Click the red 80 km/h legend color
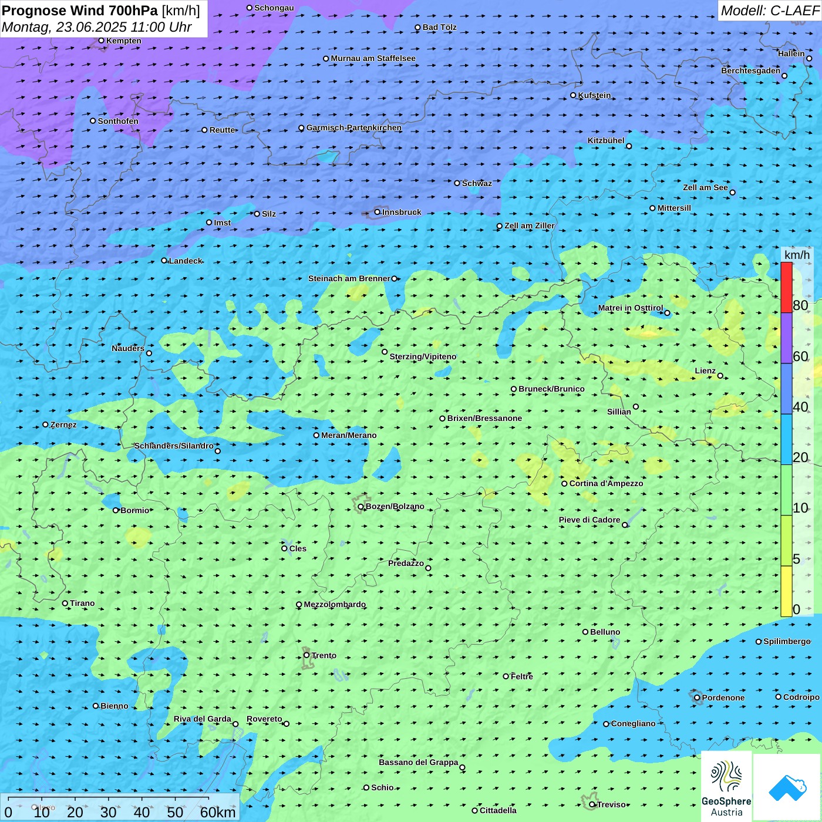This screenshot has width=822, height=822. coord(786,287)
